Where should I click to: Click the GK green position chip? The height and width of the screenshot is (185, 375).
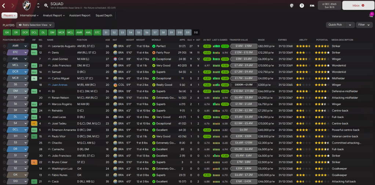pyautogui.click(x=7, y=32)
